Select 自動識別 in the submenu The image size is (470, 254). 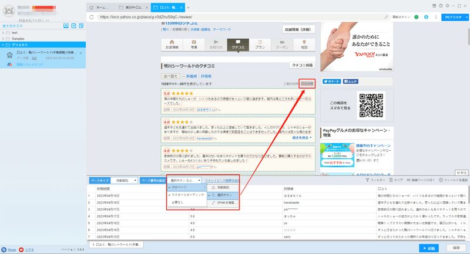coord(223,188)
